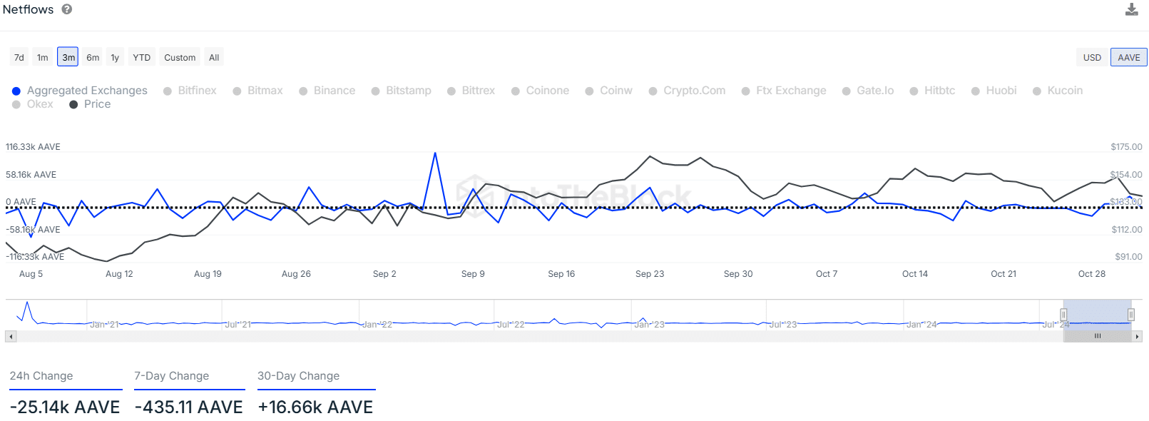Switch units to AAVE
1149x421 pixels.
pyautogui.click(x=1128, y=57)
